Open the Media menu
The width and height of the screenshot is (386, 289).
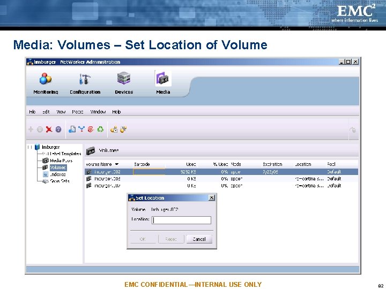coord(78,112)
